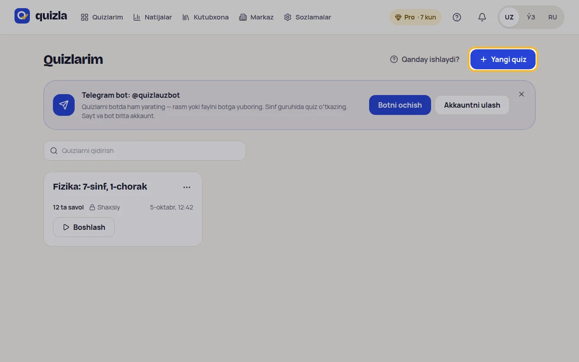
Task: Open the Qanday ishlaydi? help link
Action: (425, 59)
